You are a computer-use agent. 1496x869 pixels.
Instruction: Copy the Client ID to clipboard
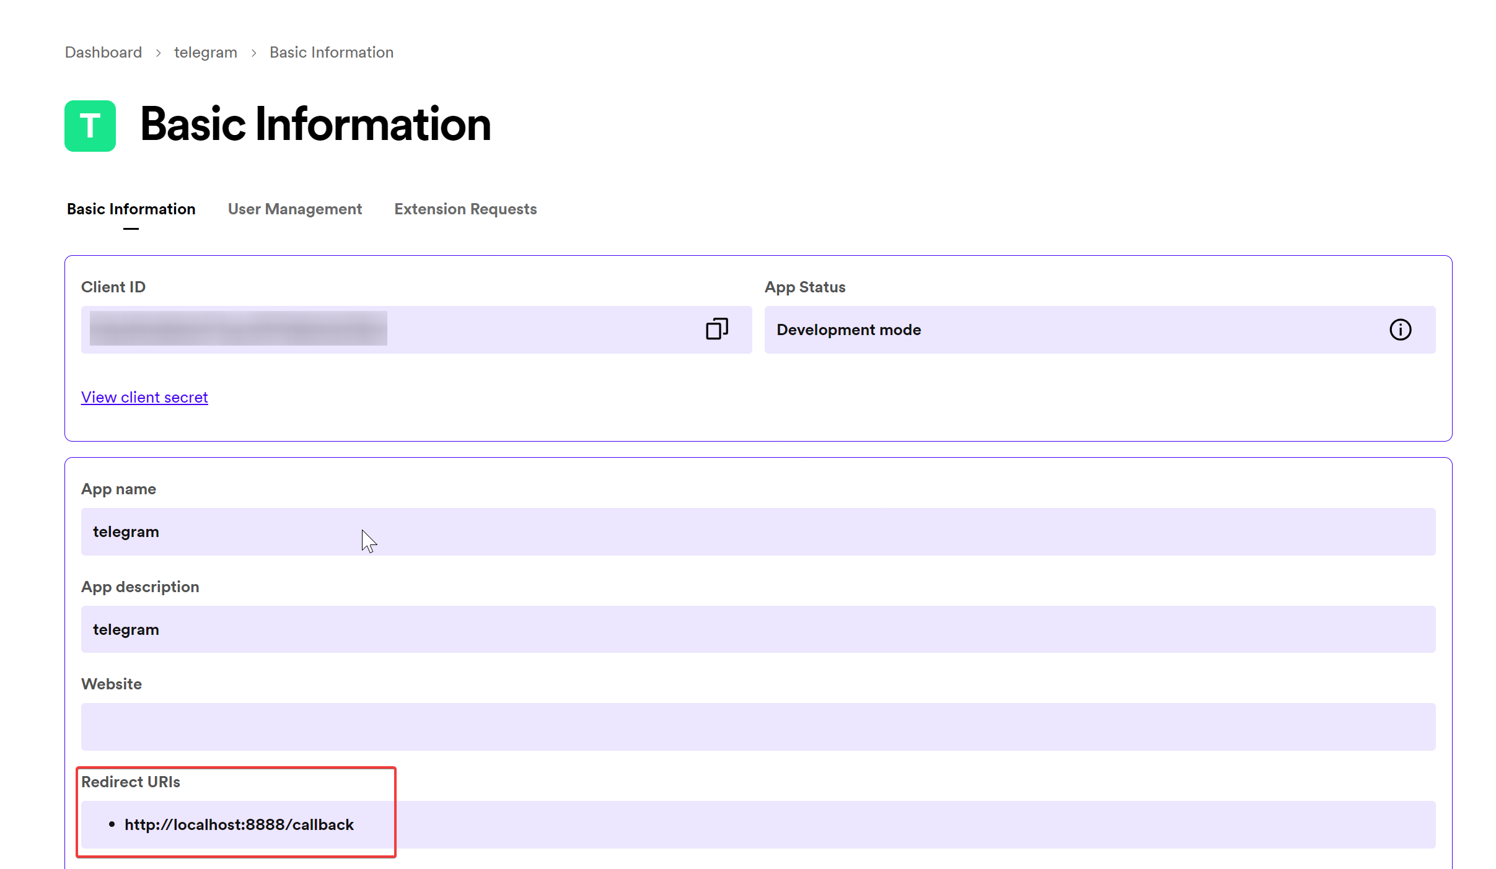(x=716, y=329)
